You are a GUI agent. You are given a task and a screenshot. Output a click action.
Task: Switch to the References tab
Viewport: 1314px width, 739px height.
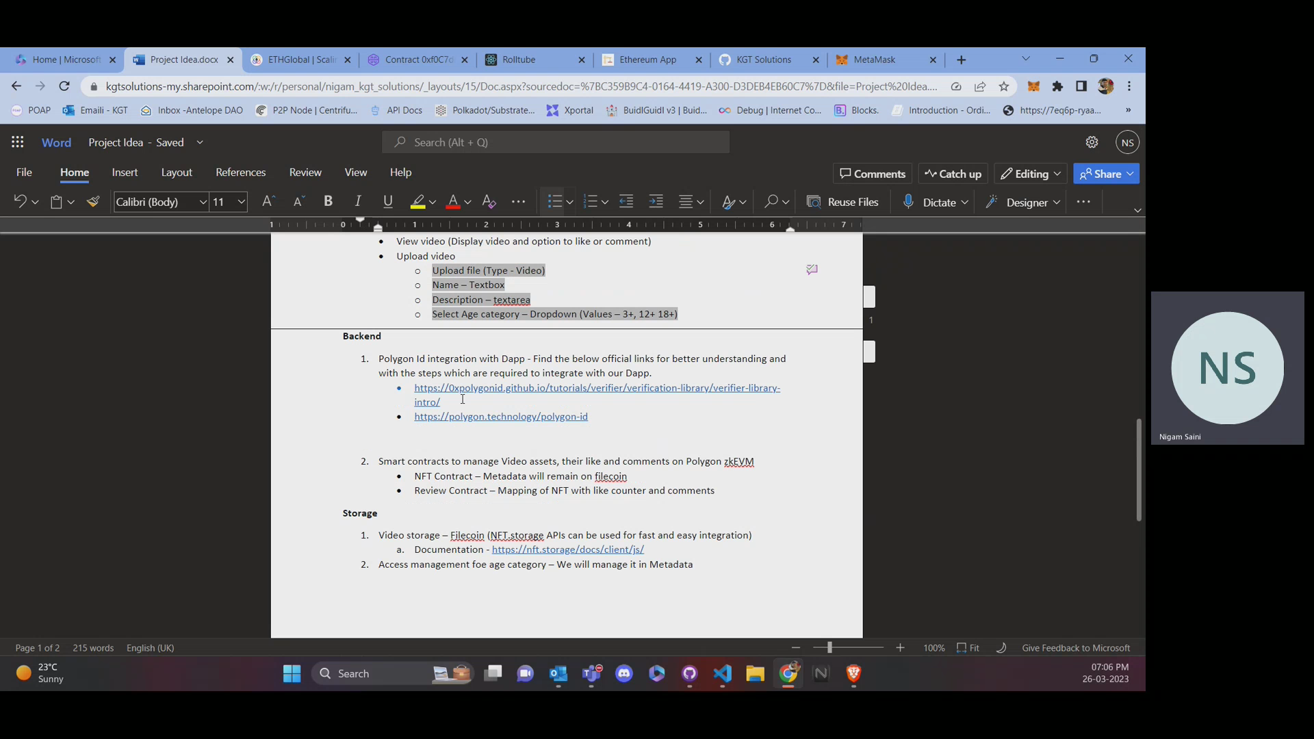pyautogui.click(x=240, y=172)
